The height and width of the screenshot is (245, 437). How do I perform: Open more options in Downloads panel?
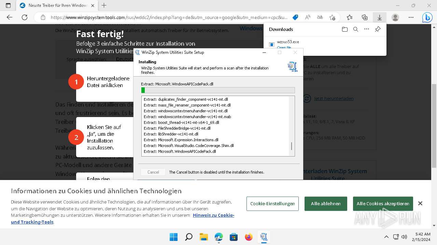pos(367,29)
